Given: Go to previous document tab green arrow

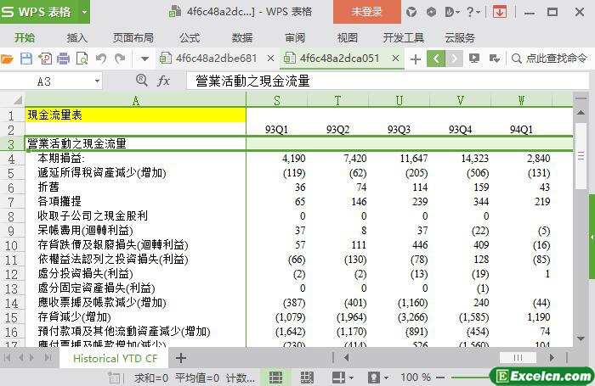Looking at the screenshot, I should [435, 59].
